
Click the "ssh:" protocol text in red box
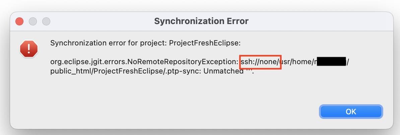point(247,61)
